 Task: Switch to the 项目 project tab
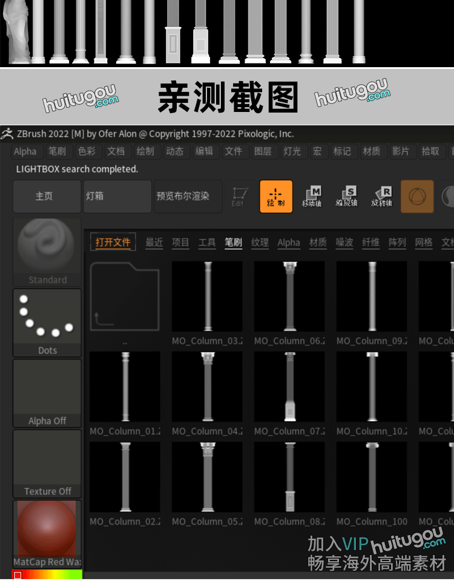coord(180,243)
